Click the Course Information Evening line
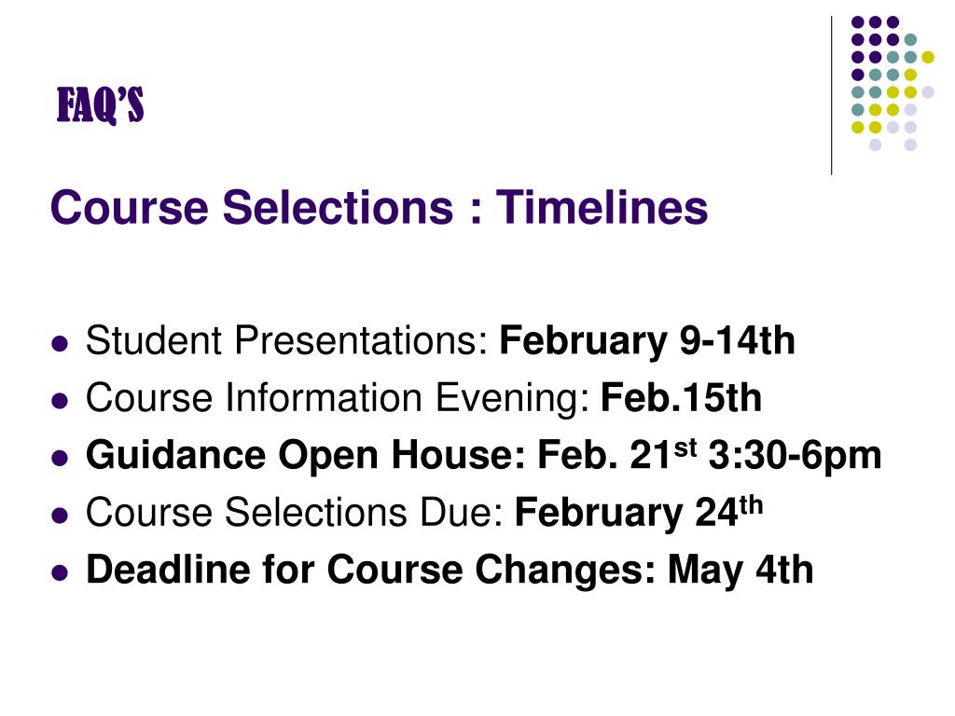 (423, 398)
